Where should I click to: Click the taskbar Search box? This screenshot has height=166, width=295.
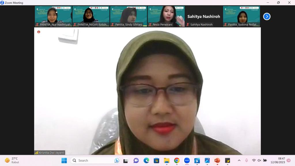[x=95, y=161]
